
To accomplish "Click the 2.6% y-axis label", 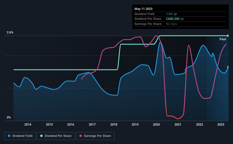I will coord(10,32).
